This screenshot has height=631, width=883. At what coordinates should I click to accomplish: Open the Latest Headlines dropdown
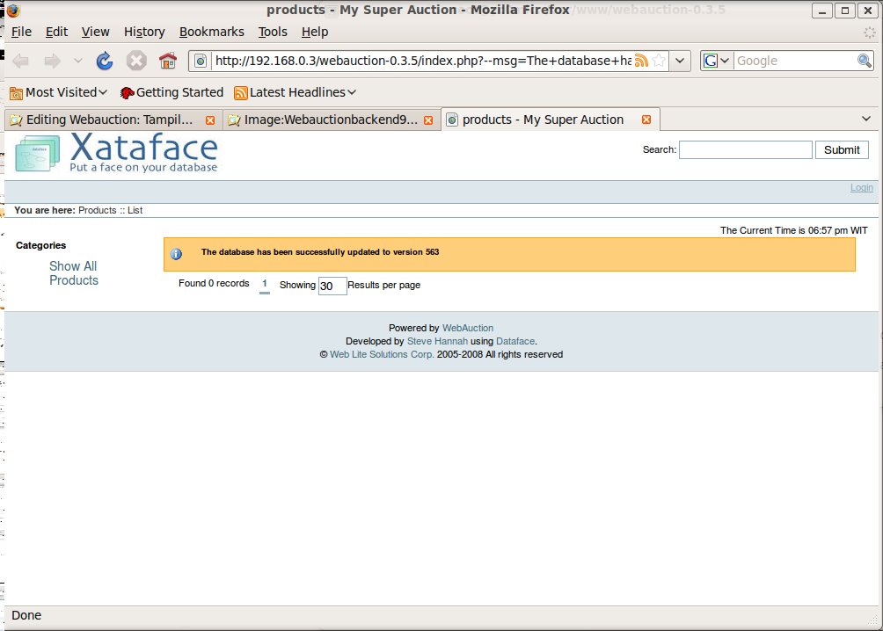pyautogui.click(x=295, y=92)
